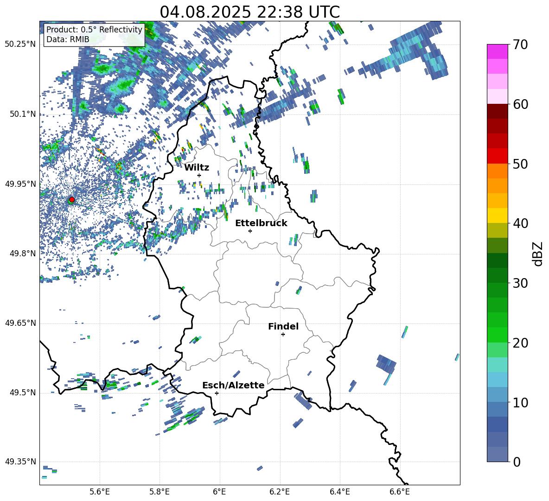Click the 70 colorbar tick label

point(520,45)
